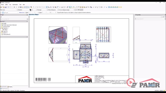This screenshot has width=166, height=93.
Task: Open the Outils dessin menu
Action: 15,5
